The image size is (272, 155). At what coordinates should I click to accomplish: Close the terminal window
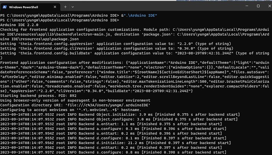pos(270,6)
